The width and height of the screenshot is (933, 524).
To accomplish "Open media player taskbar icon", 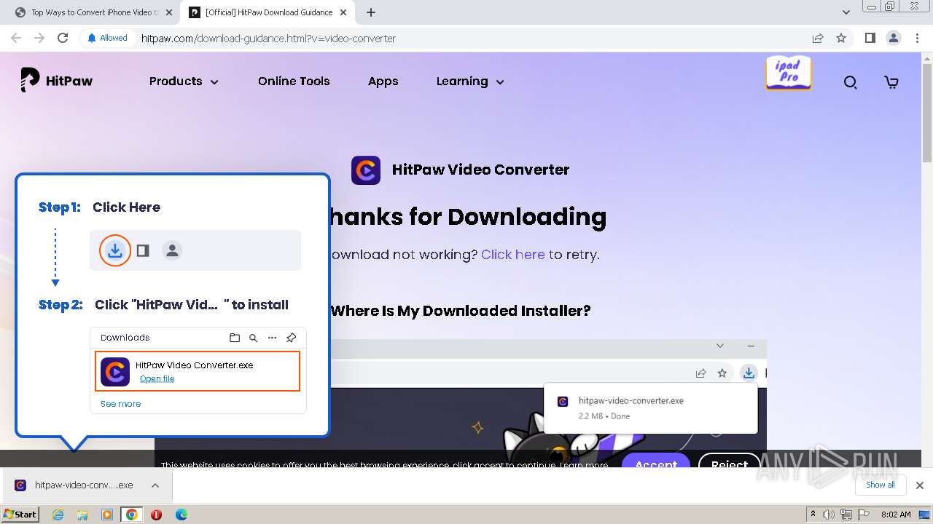I will point(107,515).
